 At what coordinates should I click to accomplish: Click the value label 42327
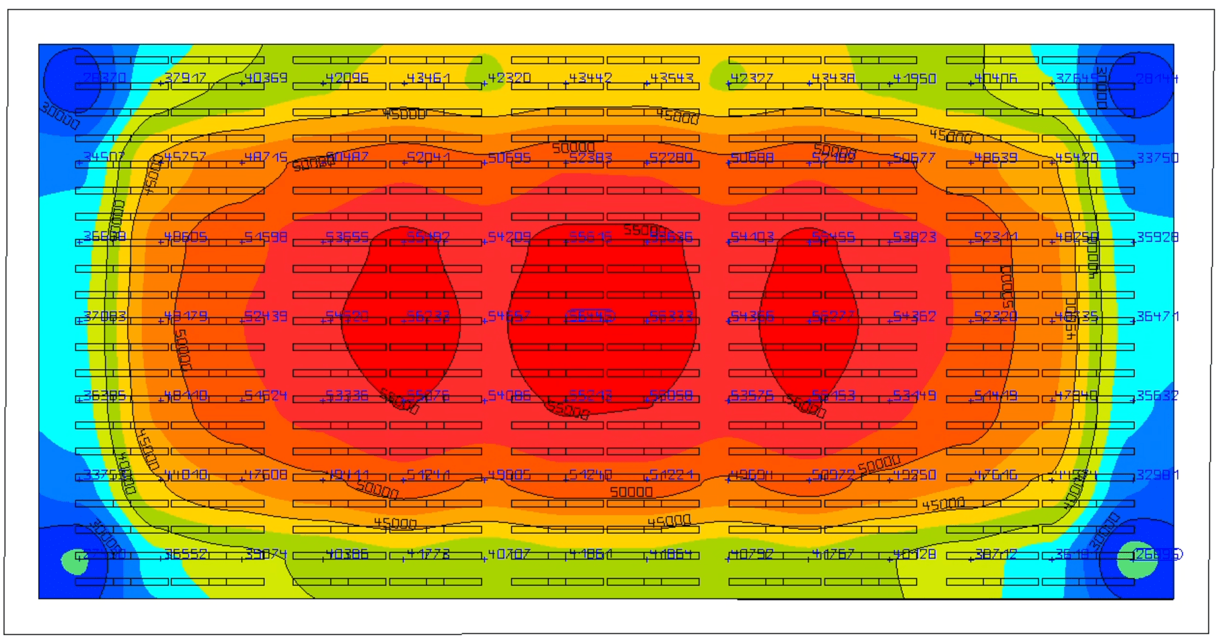(x=752, y=79)
